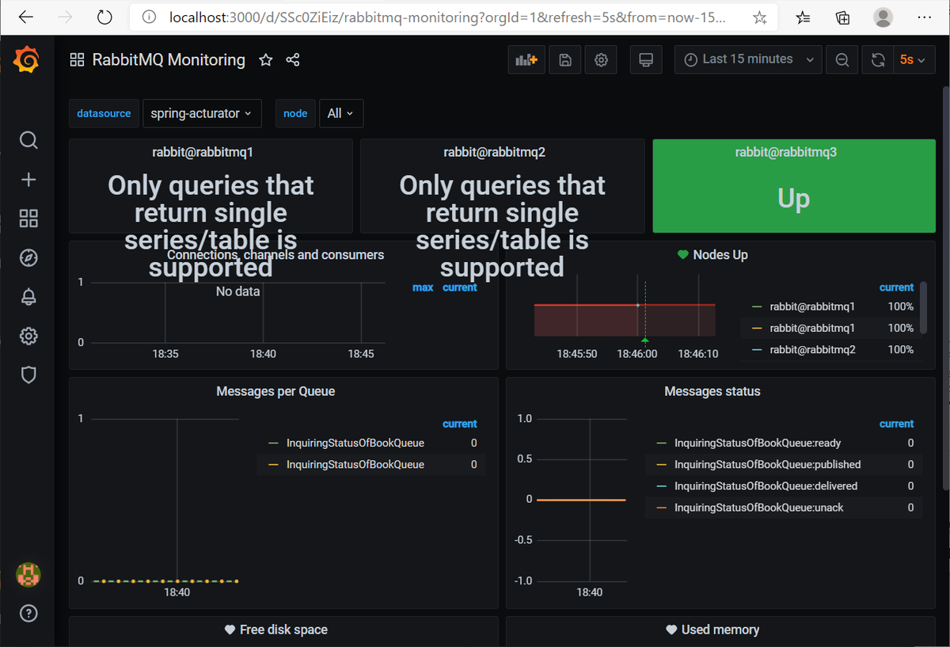Viewport: 950px width, 647px height.
Task: Open the 5s refresh interval dropdown
Action: coord(914,59)
